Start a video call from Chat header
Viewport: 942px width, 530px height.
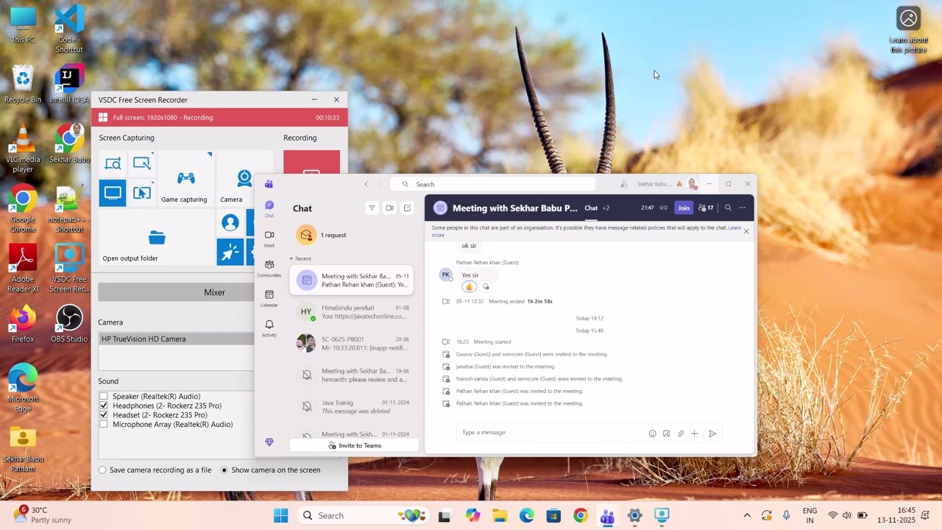(389, 208)
